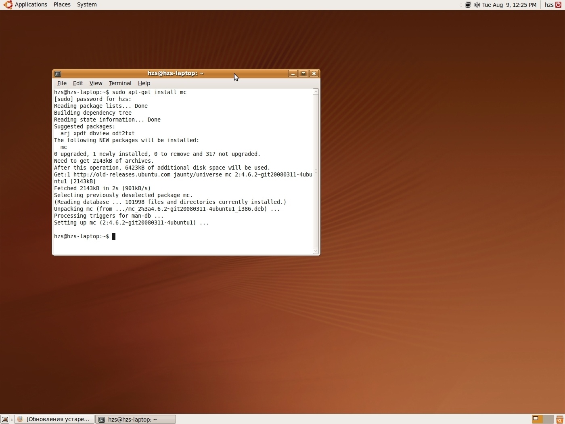Click the terminal scrollbar up arrow

click(316, 92)
